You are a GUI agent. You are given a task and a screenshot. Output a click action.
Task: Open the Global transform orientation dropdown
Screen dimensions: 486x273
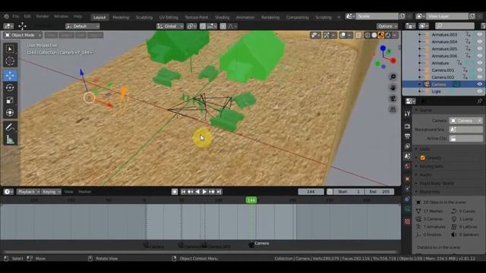coord(170,27)
